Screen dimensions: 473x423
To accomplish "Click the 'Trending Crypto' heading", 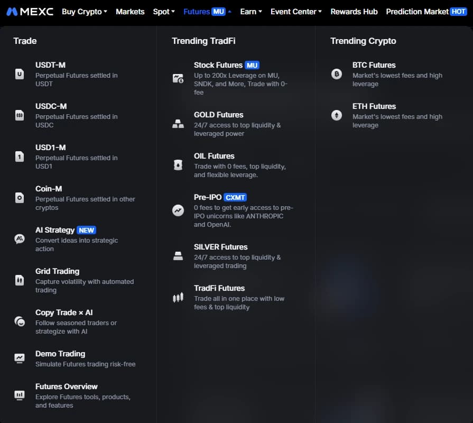I will coord(363,41).
